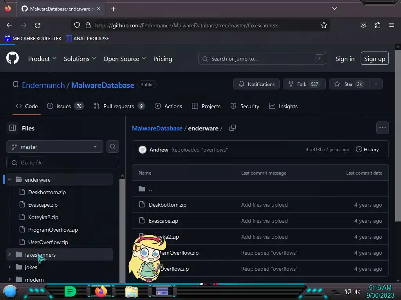Open Evascape.zip in the file table

(163, 221)
